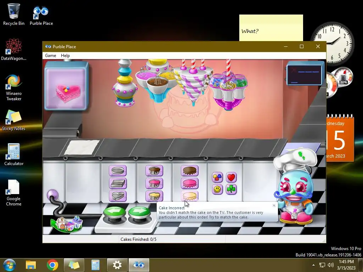Open Sticky Notes desktop shortcut
Viewport: 363px width, 272px height.
pyautogui.click(x=14, y=120)
